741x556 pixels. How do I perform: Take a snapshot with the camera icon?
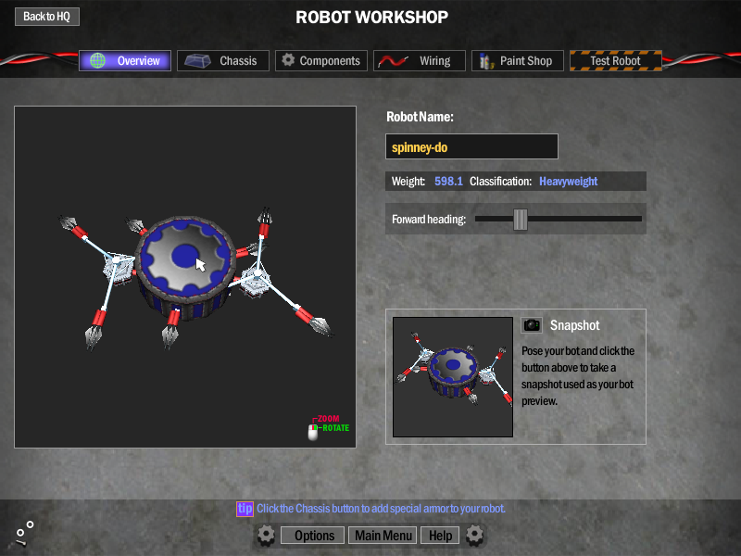(532, 325)
